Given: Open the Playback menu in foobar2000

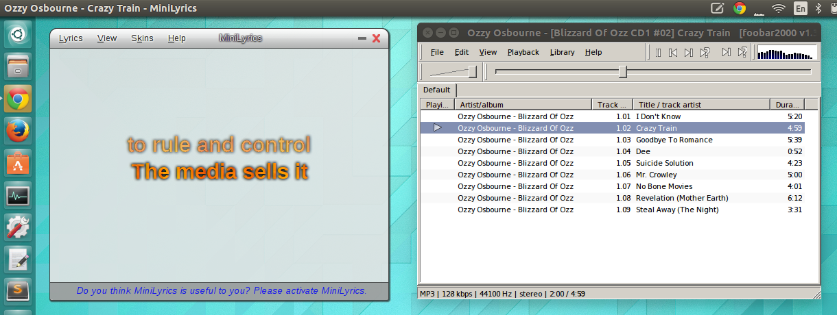Looking at the screenshot, I should 523,52.
